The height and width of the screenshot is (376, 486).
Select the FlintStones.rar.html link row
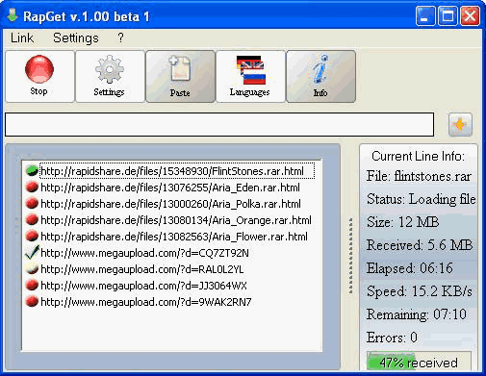point(177,171)
